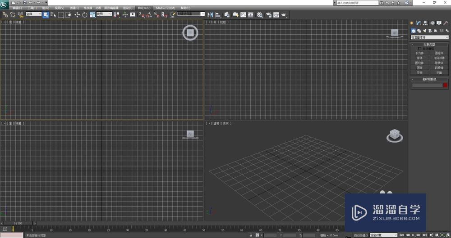This screenshot has height=238, width=451.
Task: Open the 自定义(U) menu
Action: click(145, 8)
